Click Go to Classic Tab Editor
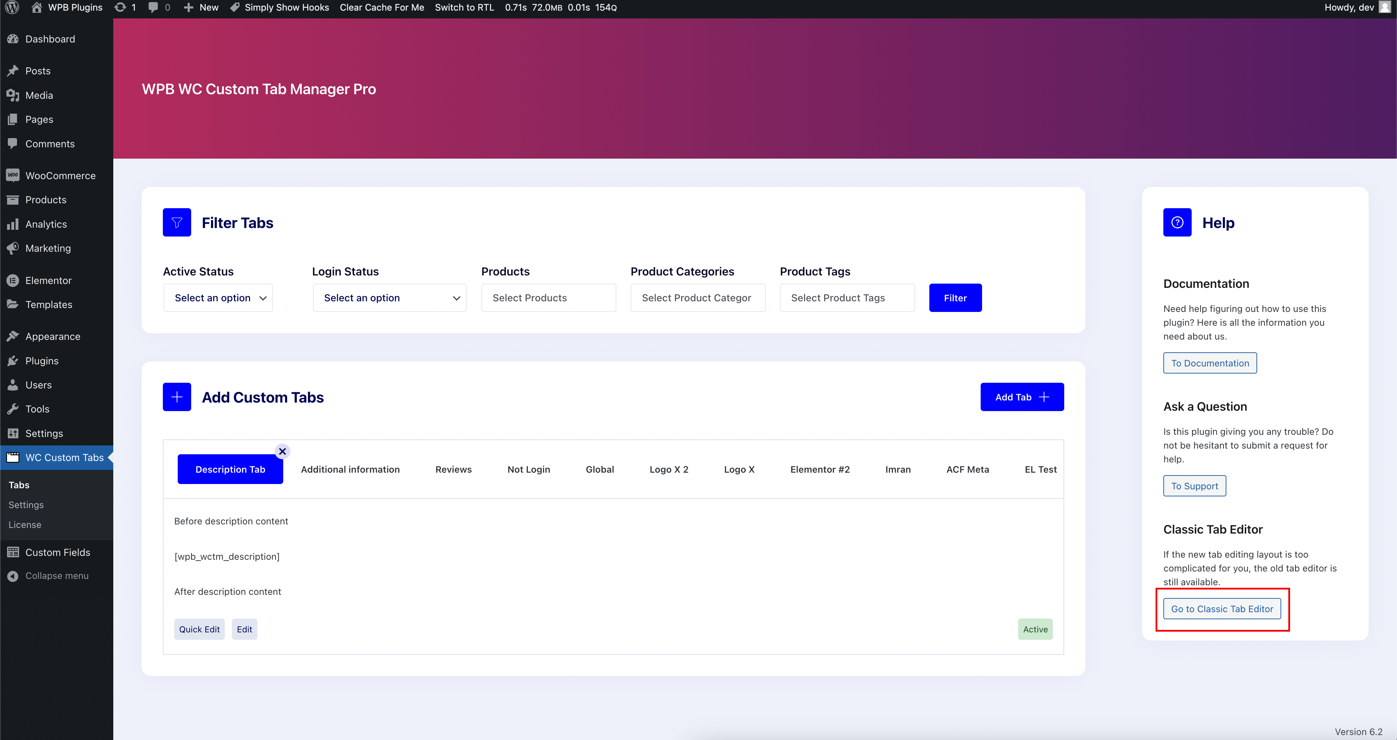 pos(1222,609)
